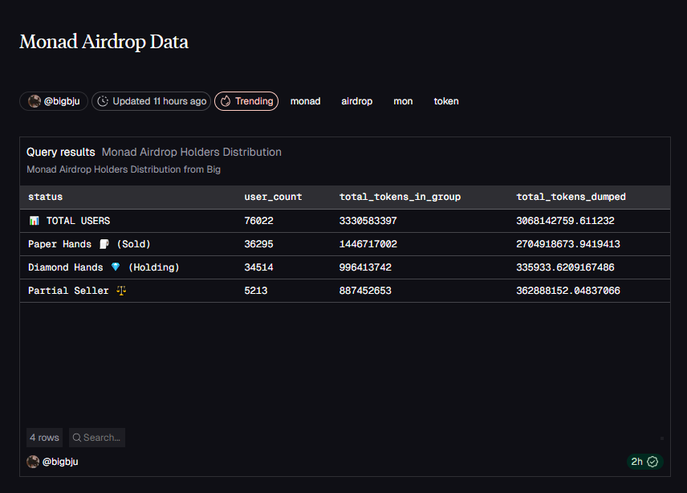Click the avatar in the @bigbju chip

(x=35, y=101)
